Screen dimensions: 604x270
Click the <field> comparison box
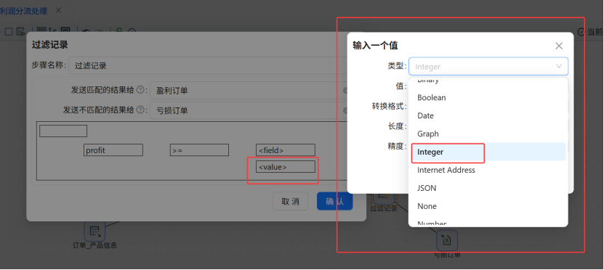tap(286, 150)
